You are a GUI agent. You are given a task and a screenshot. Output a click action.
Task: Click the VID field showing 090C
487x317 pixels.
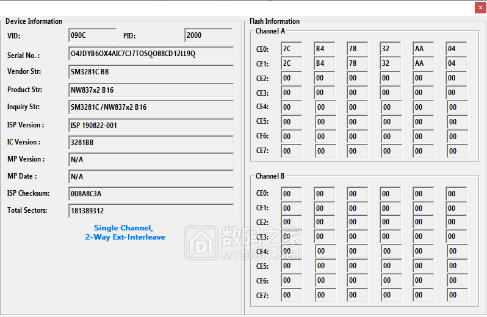(92, 36)
